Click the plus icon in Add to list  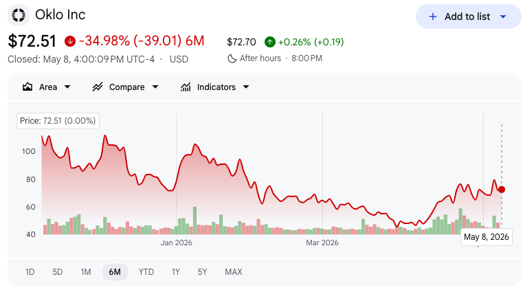coord(432,16)
